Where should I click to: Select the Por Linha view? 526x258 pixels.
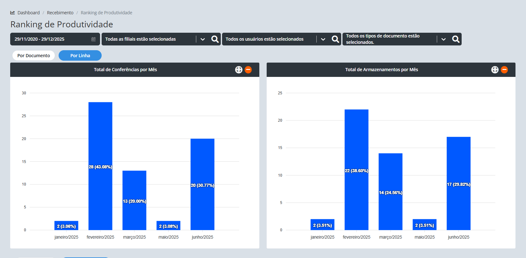pos(80,56)
